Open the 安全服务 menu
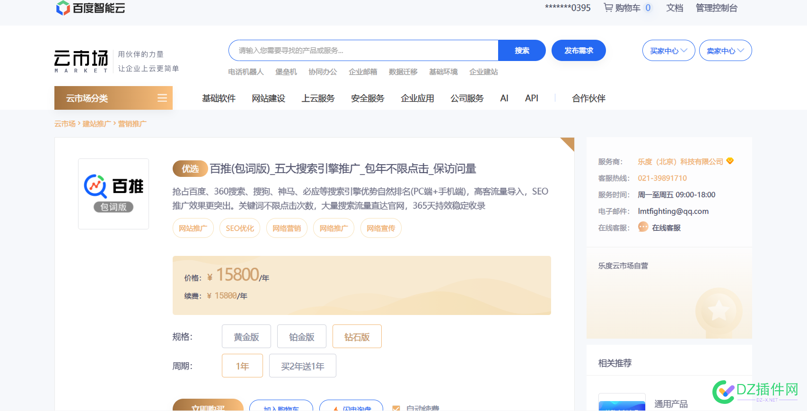Image resolution: width=807 pixels, height=411 pixels. coord(368,98)
